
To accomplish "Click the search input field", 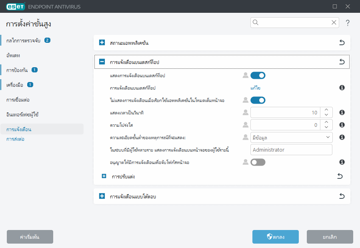I will point(295,22).
